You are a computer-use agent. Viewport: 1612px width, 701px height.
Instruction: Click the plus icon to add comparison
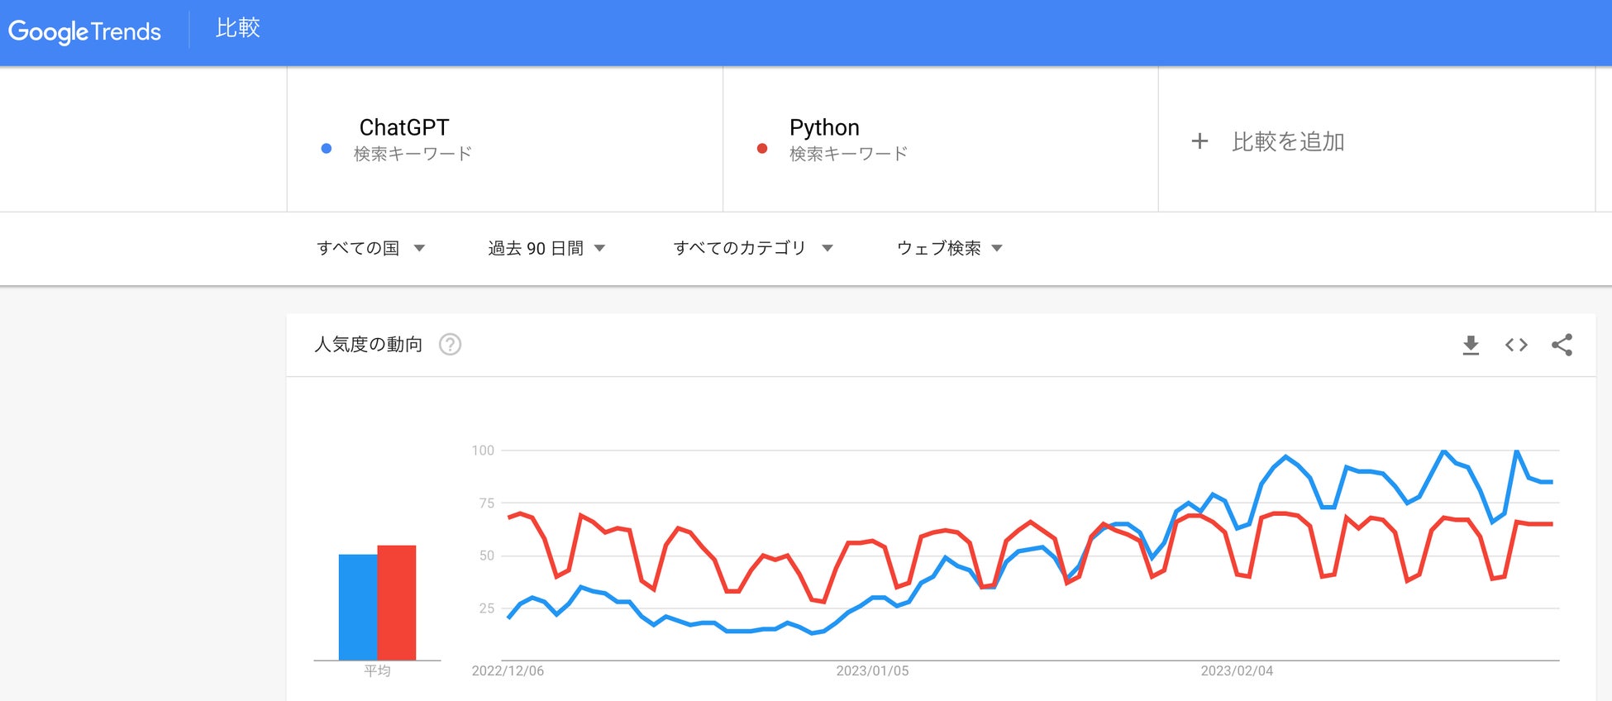[1199, 141]
